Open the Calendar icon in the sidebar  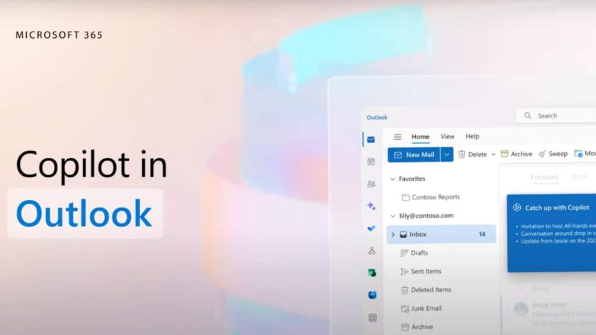(371, 162)
